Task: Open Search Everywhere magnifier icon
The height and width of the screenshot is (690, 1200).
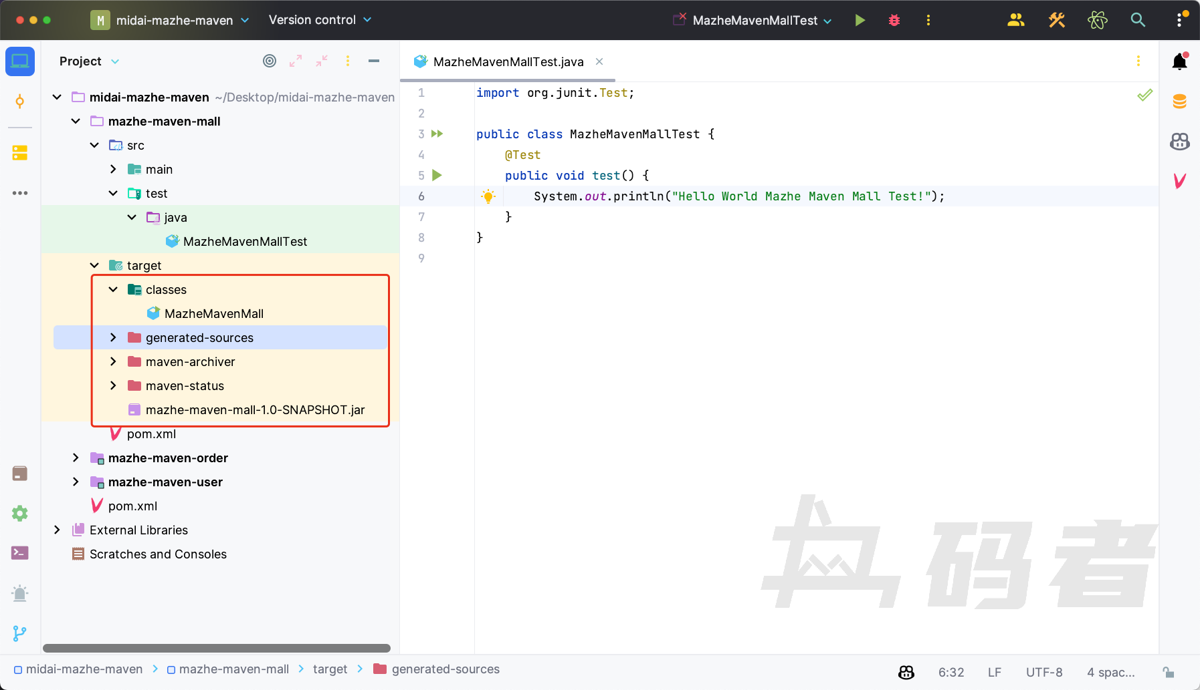Action: pyautogui.click(x=1138, y=20)
